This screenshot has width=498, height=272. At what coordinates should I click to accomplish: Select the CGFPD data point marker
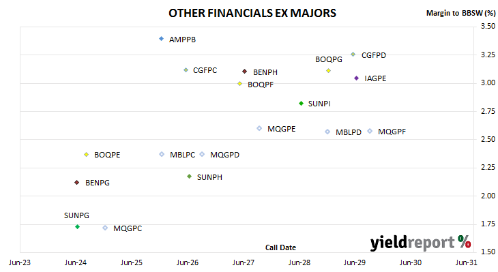pyautogui.click(x=353, y=55)
